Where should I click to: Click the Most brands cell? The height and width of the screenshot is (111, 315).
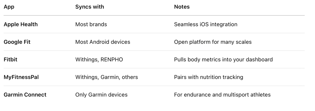click(91, 25)
